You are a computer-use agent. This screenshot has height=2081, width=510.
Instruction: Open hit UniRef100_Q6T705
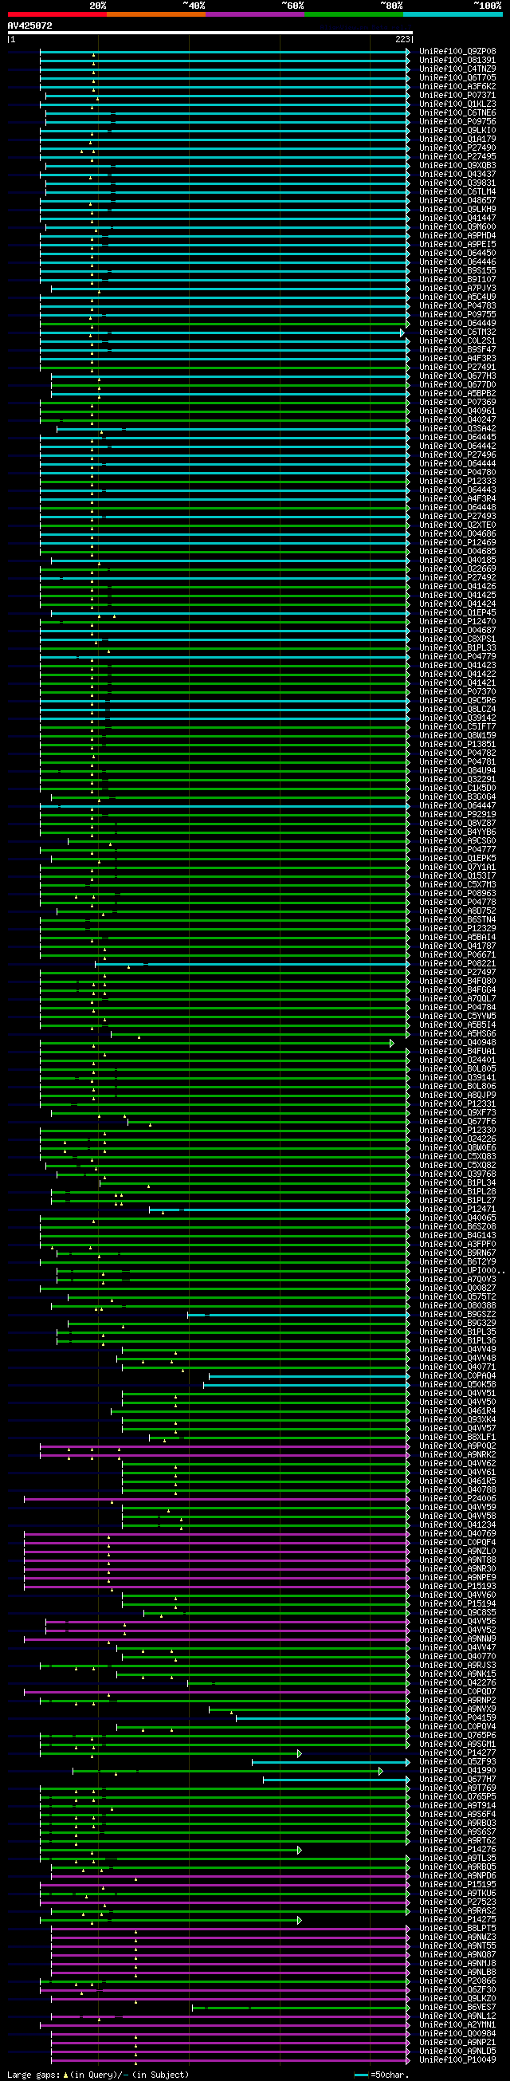click(457, 77)
